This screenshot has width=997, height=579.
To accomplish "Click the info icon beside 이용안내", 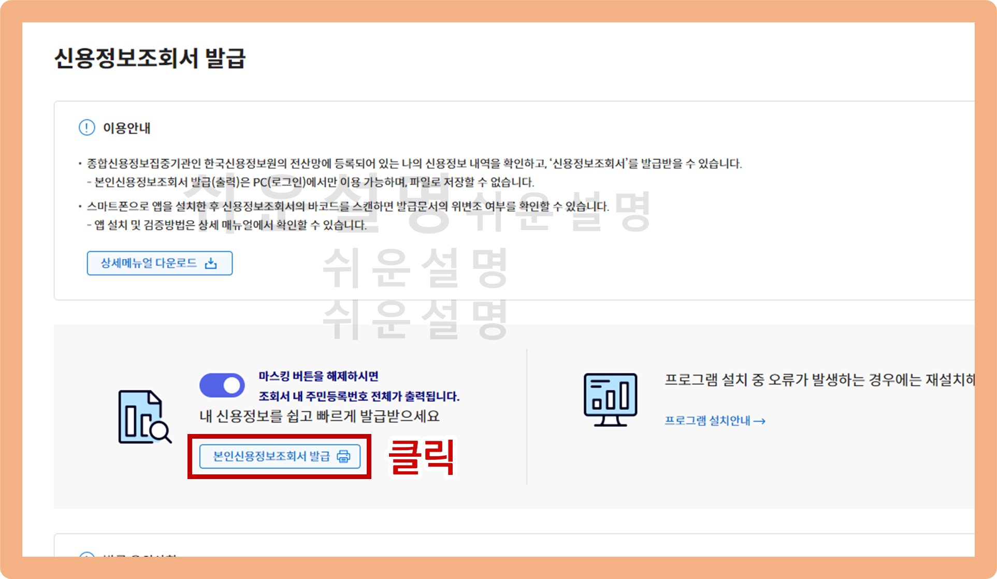I will 86,127.
